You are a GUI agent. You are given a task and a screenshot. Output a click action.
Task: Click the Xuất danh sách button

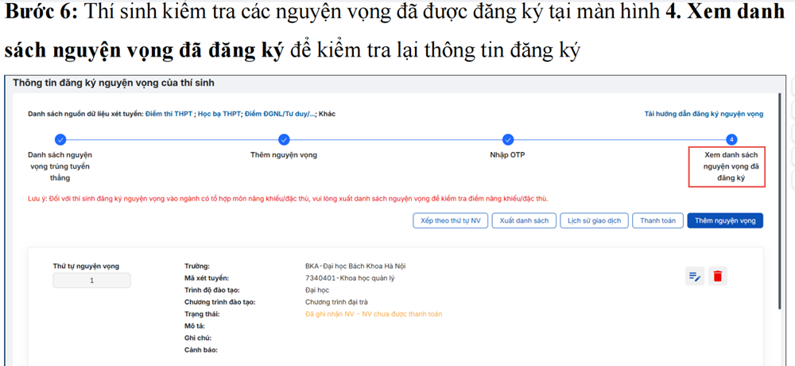click(524, 221)
